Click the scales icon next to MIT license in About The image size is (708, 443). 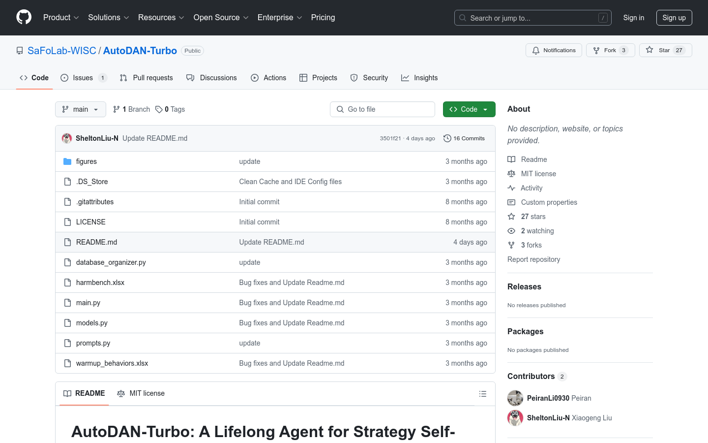coord(511,174)
